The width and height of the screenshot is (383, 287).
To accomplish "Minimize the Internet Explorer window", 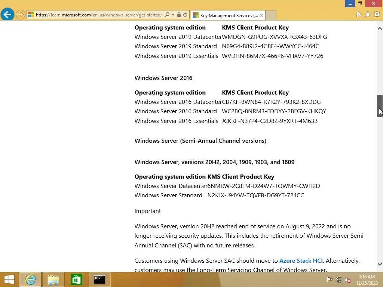I will tap(350, 4).
